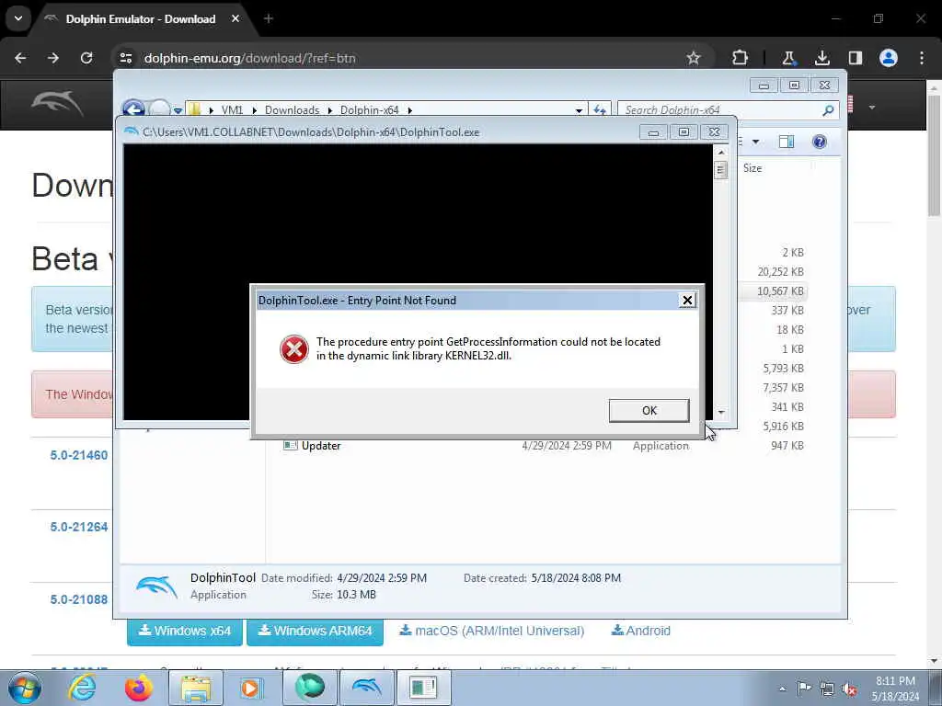
Task: Sort files by the Size column
Action: tap(752, 168)
